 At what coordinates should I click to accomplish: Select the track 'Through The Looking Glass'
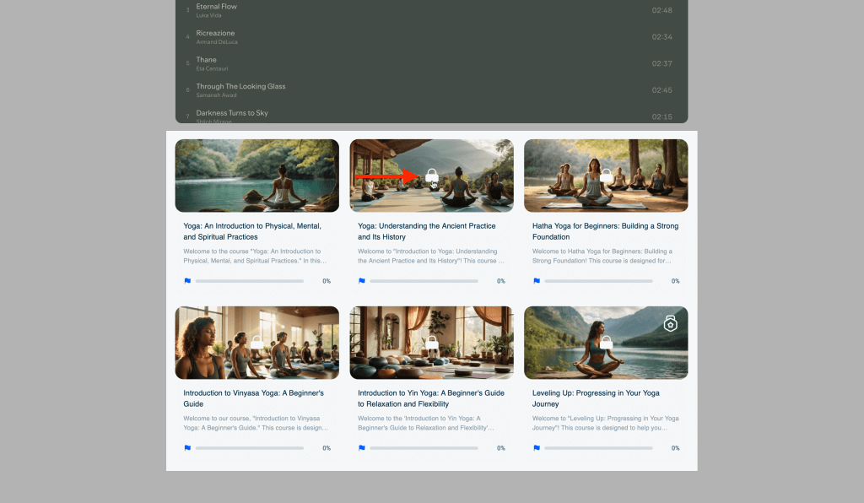pos(240,86)
